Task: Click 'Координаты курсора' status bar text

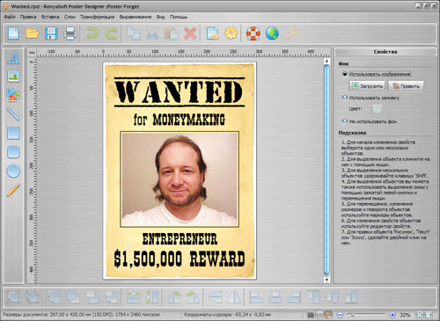Action: [227, 315]
